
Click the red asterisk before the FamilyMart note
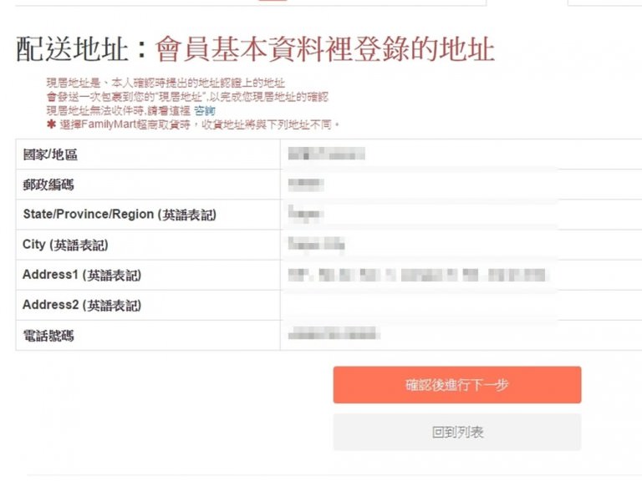click(51, 124)
